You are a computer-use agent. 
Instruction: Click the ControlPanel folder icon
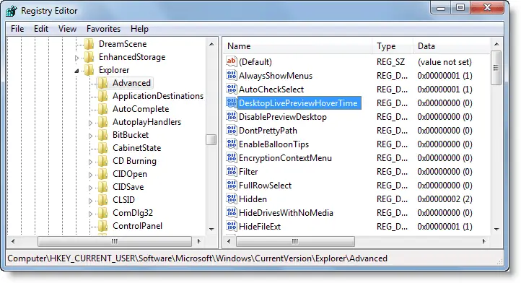[x=102, y=226]
